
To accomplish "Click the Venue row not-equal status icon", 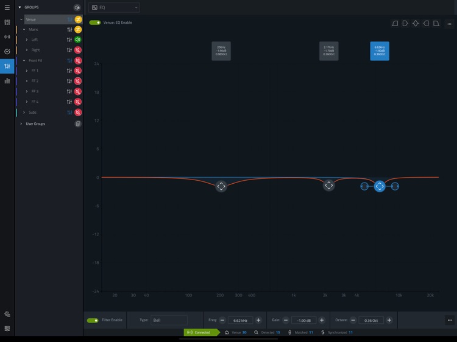I will 78,19.
